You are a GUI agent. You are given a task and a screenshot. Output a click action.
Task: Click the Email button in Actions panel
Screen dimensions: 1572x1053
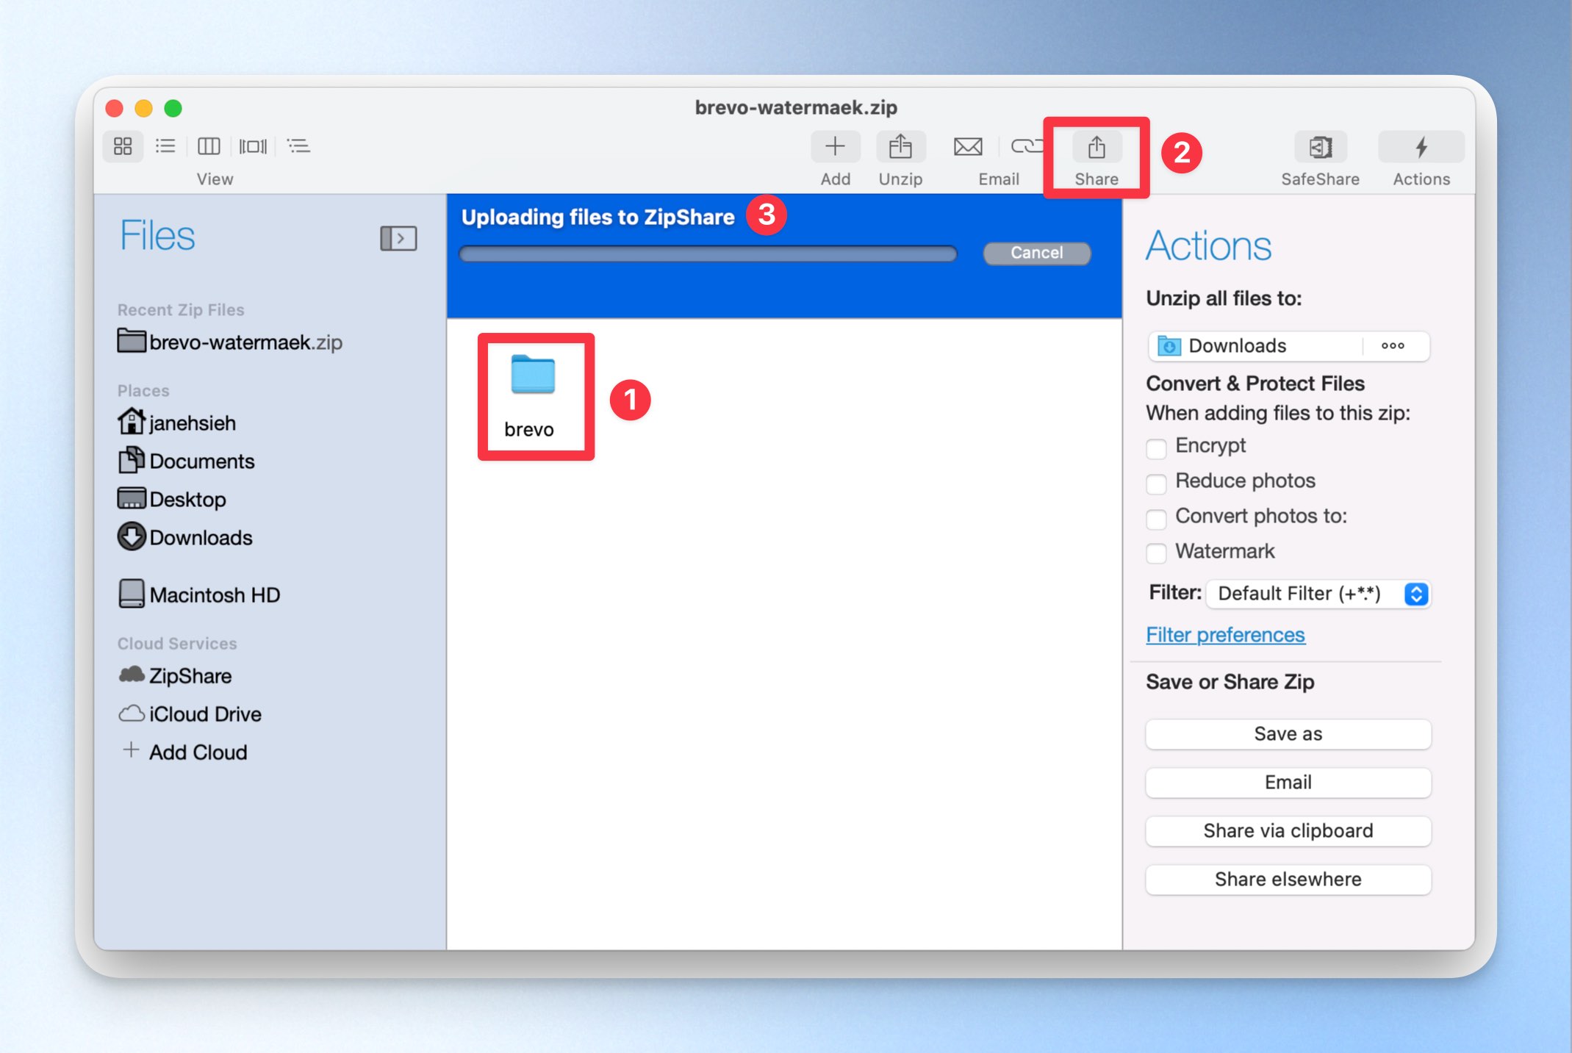[x=1288, y=783]
